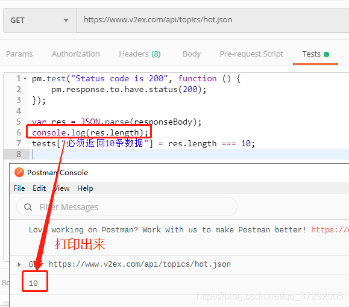Image resolution: width=349 pixels, height=307 pixels.
Task: Click the logged value 10 in console
Action: point(33,283)
